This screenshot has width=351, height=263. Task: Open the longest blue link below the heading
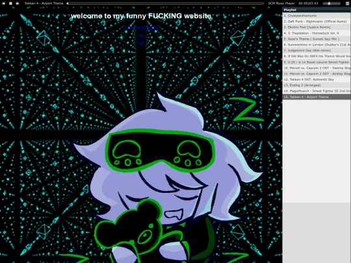[x=141, y=27]
